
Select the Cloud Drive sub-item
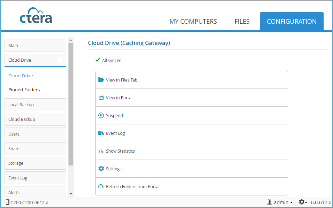21,76
